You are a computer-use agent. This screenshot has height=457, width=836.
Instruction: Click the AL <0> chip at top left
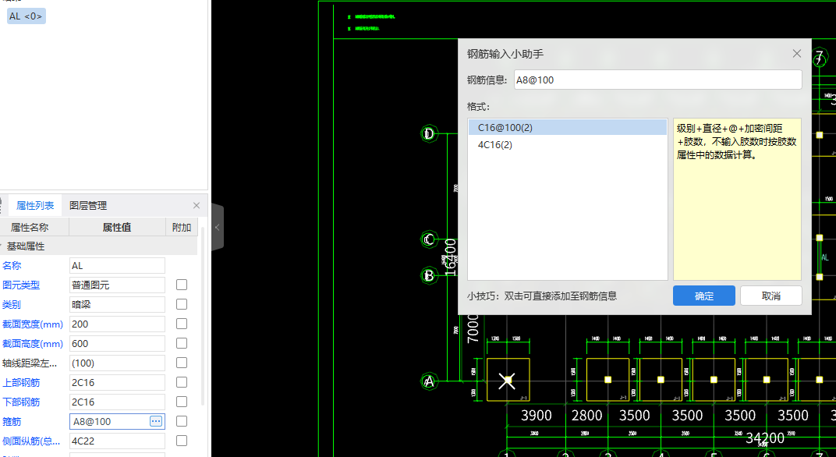pos(26,16)
